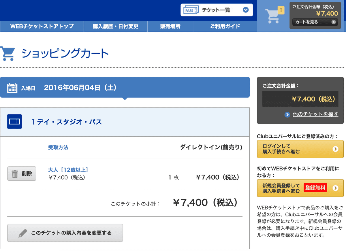Click the cart item count badge
This screenshot has height=251, width=346.
pyautogui.click(x=281, y=10)
